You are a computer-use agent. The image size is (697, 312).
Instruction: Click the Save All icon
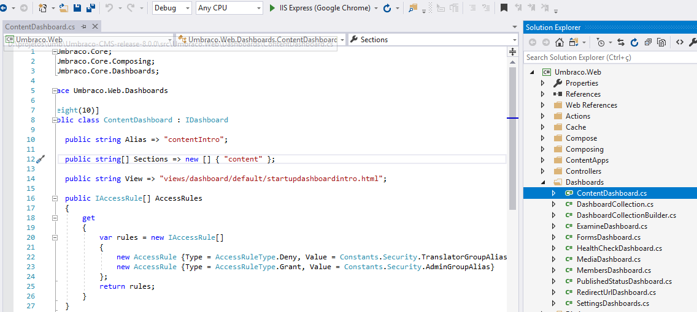pyautogui.click(x=91, y=7)
